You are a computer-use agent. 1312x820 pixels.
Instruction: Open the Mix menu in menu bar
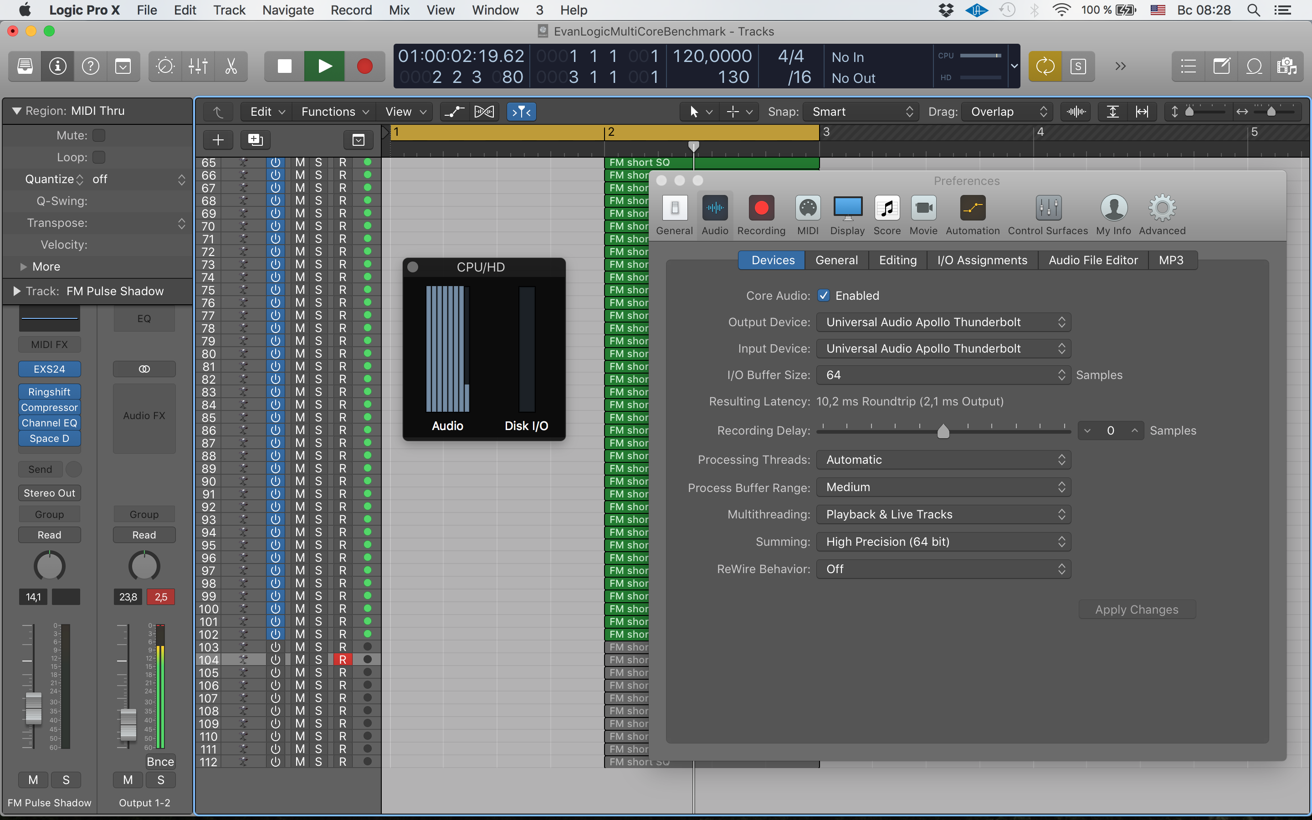click(399, 10)
